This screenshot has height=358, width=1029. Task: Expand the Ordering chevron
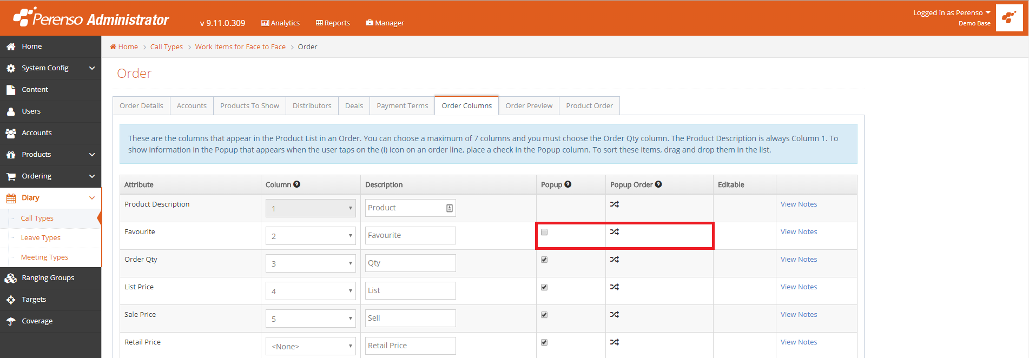click(92, 176)
